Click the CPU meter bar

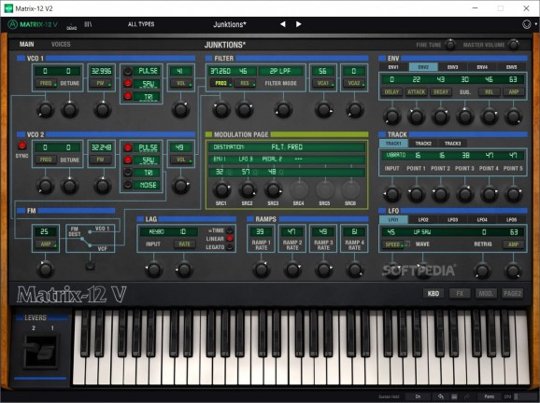[525, 396]
